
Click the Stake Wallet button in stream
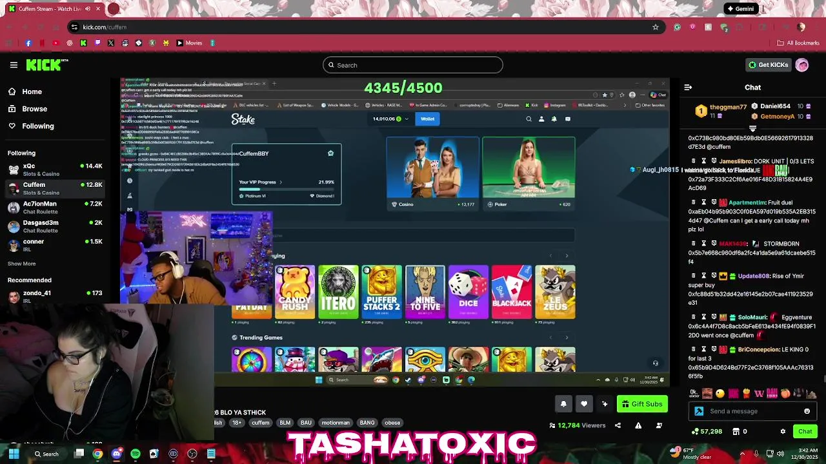click(428, 119)
